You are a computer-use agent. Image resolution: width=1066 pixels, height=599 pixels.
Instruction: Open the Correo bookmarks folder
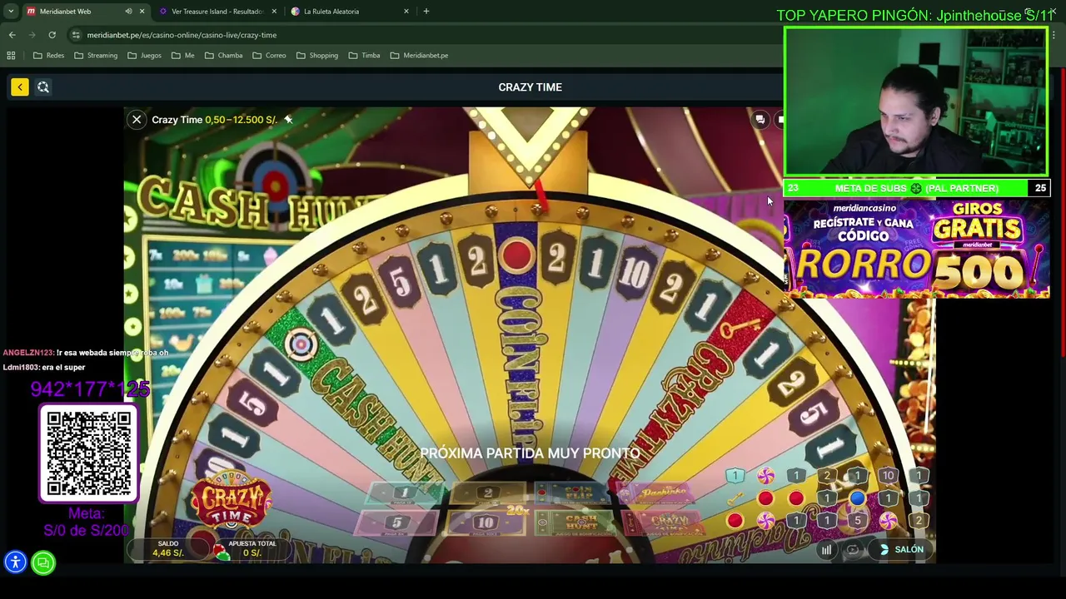pos(269,56)
